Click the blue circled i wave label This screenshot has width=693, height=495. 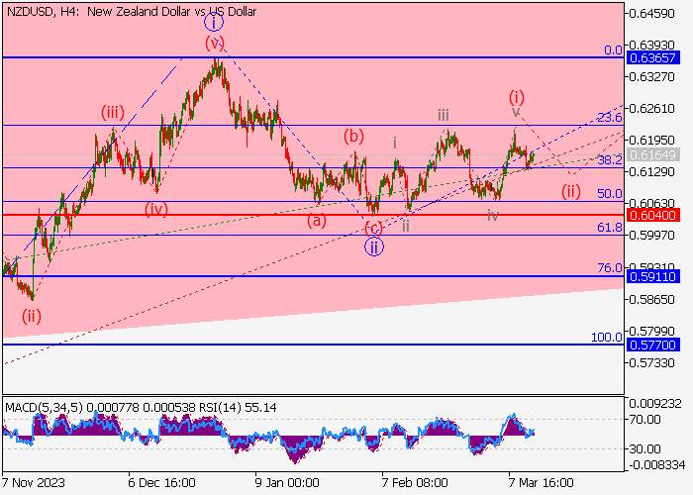pyautogui.click(x=214, y=22)
